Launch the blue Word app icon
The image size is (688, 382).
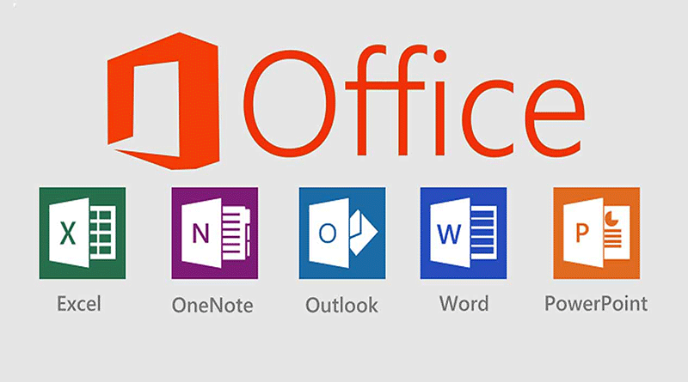pyautogui.click(x=463, y=234)
